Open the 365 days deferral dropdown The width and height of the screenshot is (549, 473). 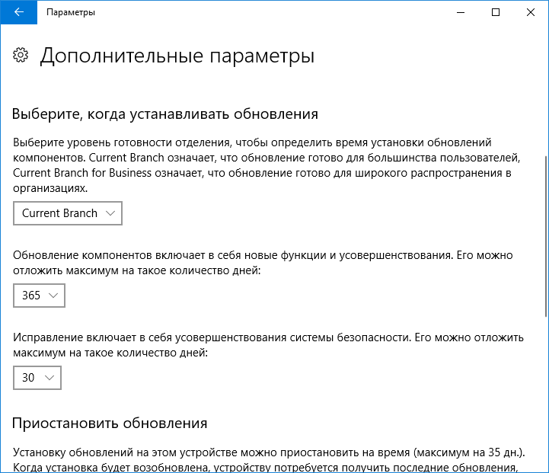[40, 296]
